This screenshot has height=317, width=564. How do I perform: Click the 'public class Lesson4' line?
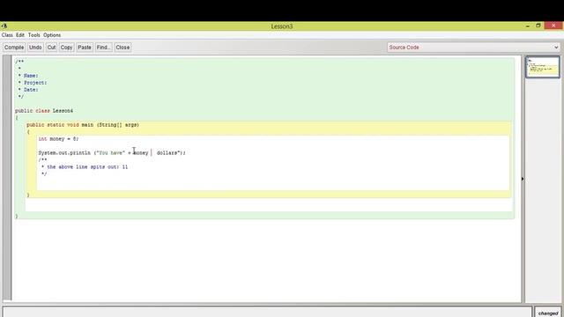pyautogui.click(x=44, y=111)
